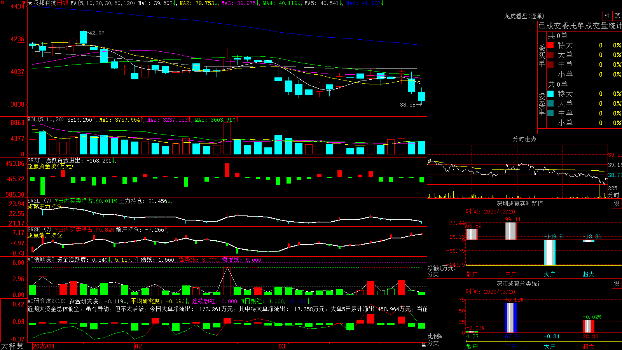Click the 03 month marker on time axis
The width and height of the screenshot is (622, 350).
coord(282,346)
